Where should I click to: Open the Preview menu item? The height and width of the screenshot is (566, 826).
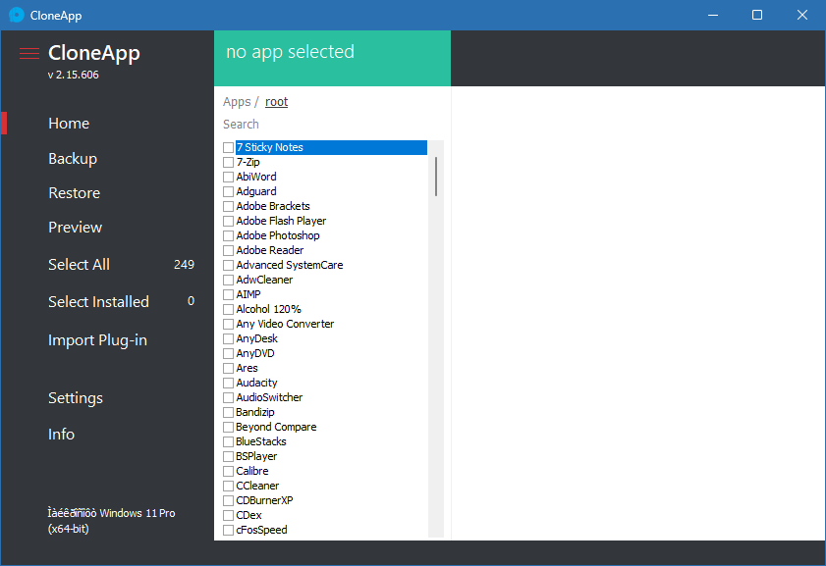[x=76, y=228]
